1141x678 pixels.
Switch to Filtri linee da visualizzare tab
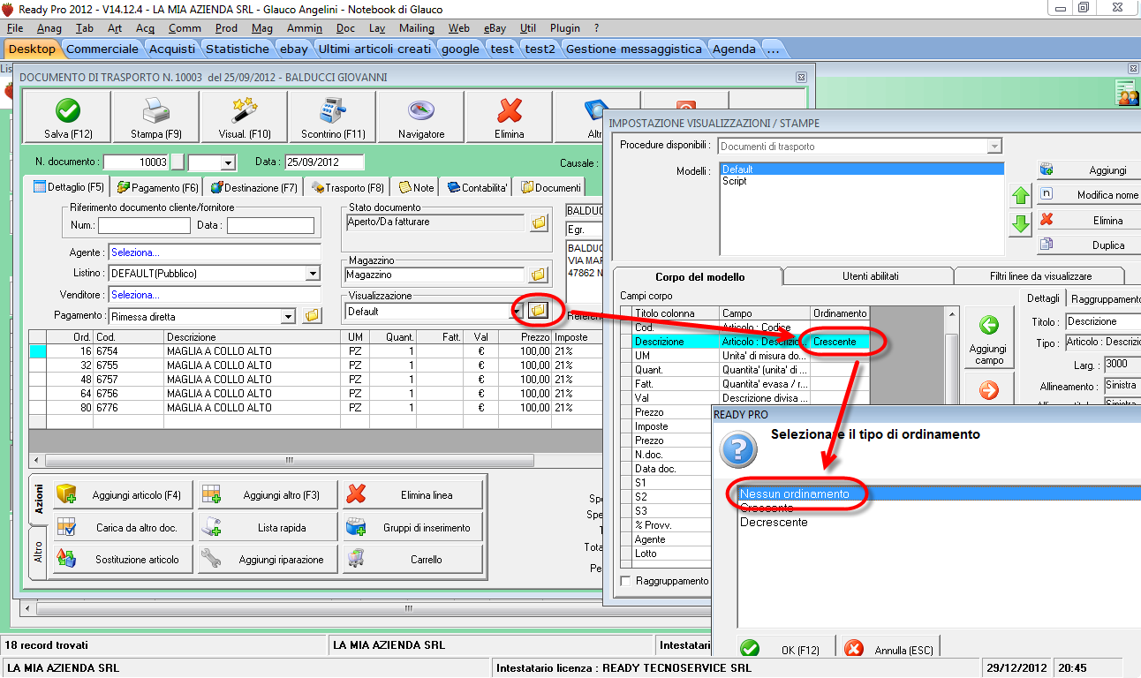(1040, 276)
